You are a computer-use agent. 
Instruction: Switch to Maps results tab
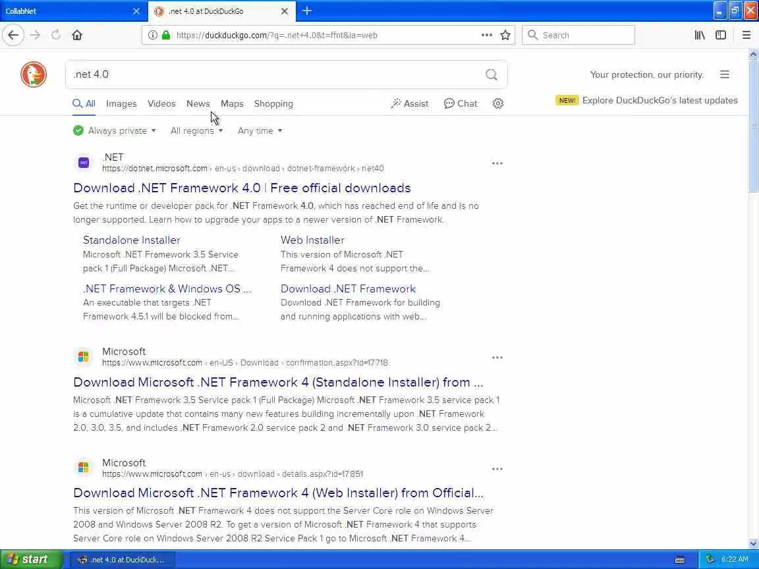[232, 103]
